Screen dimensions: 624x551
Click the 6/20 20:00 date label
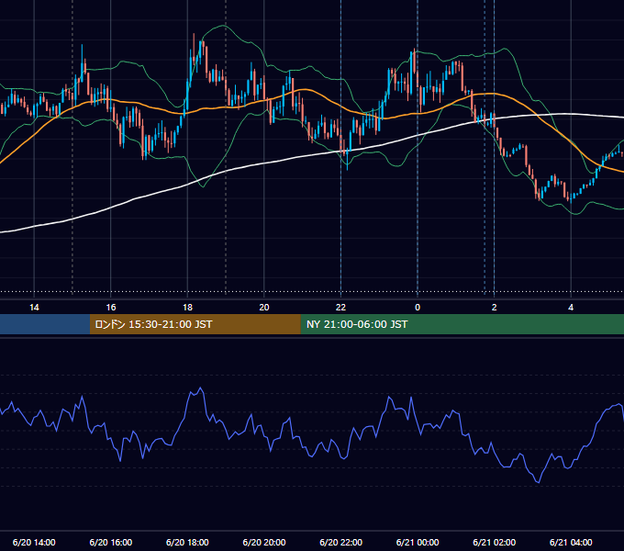click(x=264, y=542)
